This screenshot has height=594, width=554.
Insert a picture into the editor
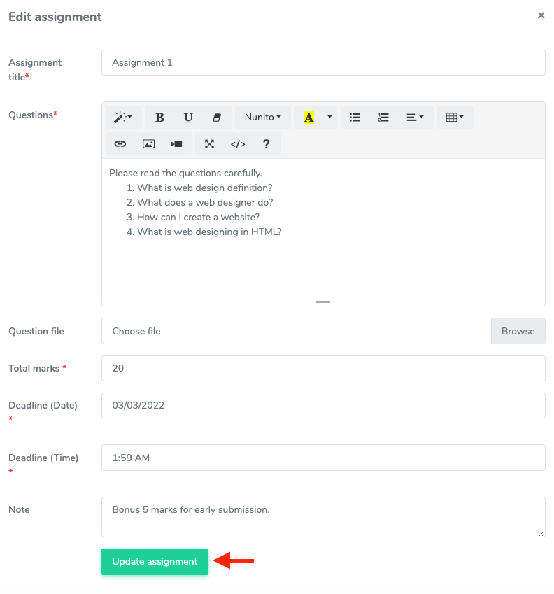[x=148, y=143]
